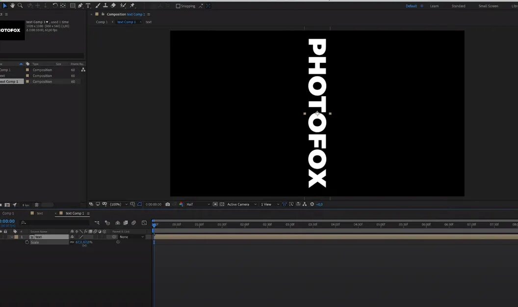Click the Reset Exposure icon
Viewport: 518px width, 307px height.
312,204
